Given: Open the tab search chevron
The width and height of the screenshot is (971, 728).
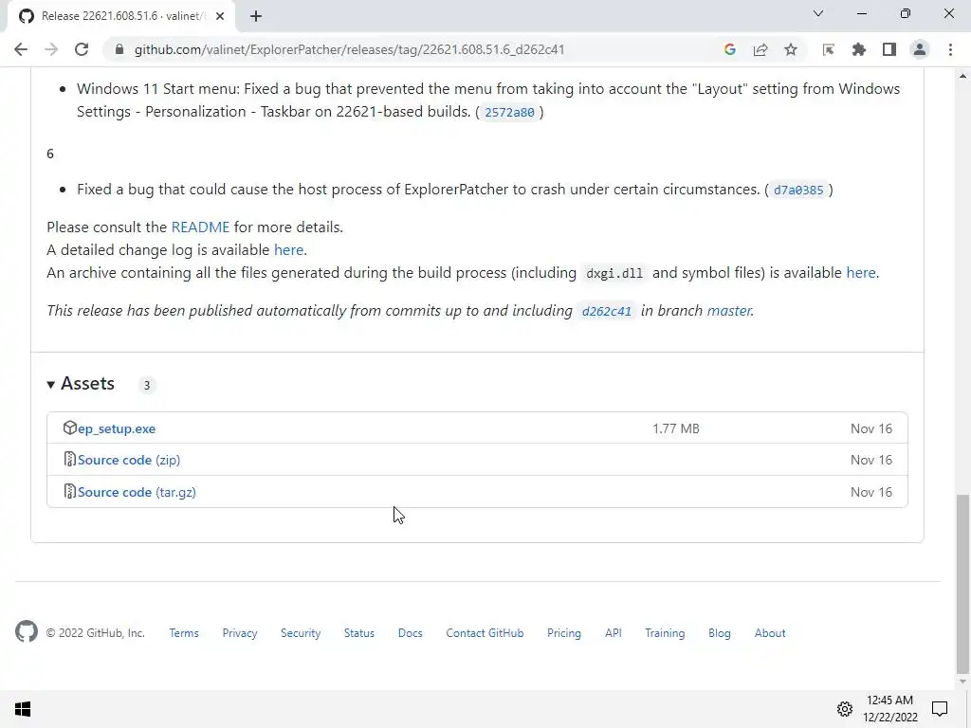Looking at the screenshot, I should 818,13.
